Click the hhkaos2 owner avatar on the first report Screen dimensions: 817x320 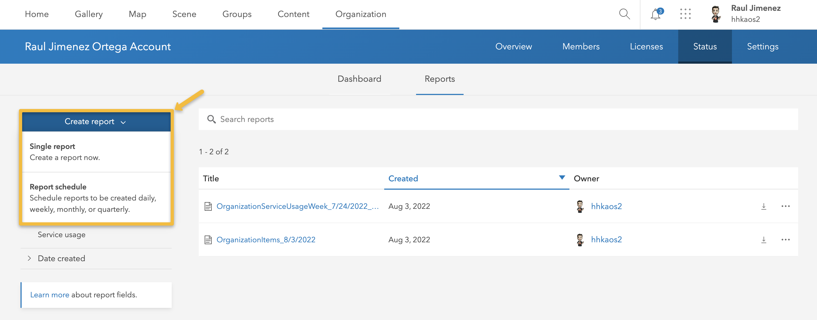pos(580,206)
